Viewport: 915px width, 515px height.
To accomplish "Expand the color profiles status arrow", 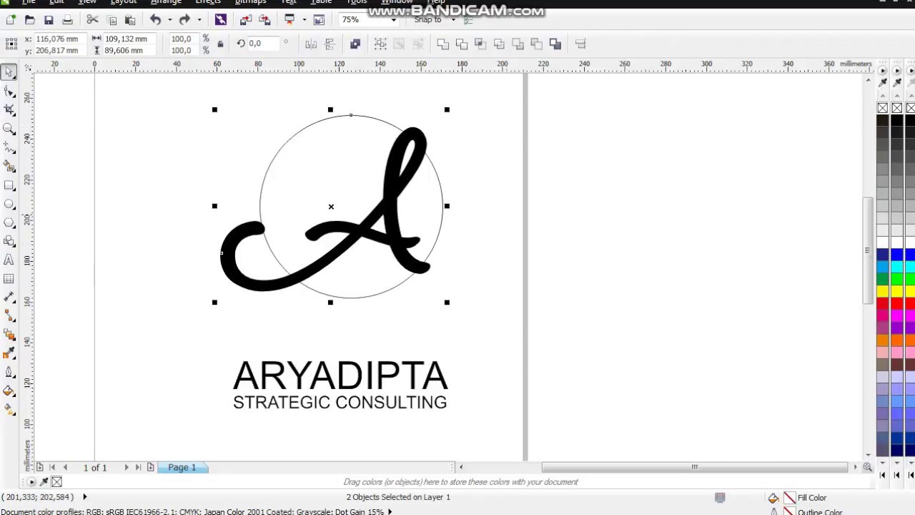I will (x=390, y=511).
